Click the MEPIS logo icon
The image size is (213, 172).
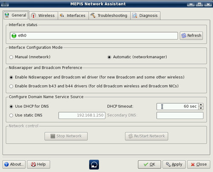click(x=94, y=165)
